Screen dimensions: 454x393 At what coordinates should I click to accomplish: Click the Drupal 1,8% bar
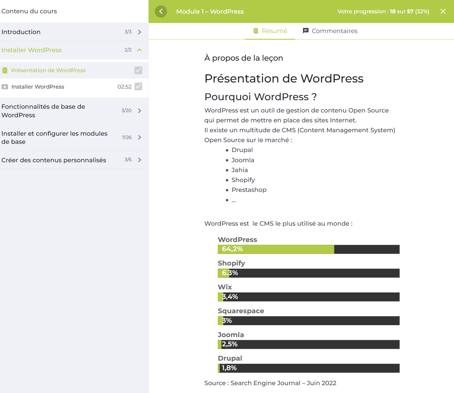[308, 368]
